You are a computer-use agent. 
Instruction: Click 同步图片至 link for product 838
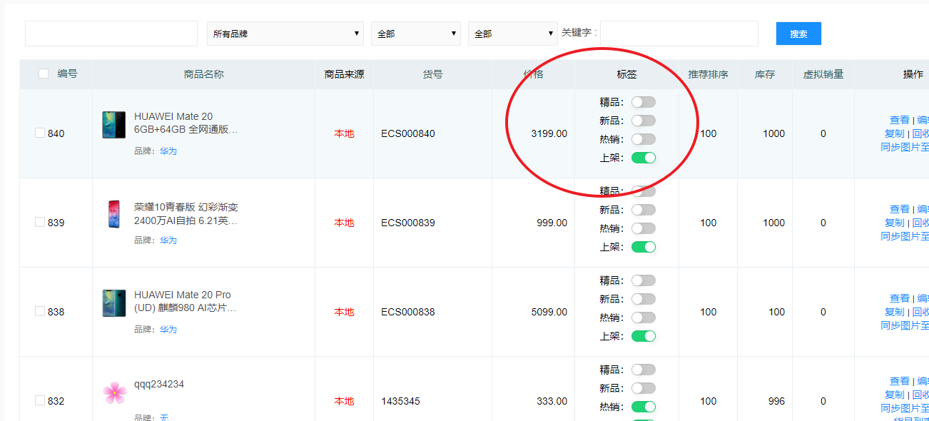click(x=905, y=325)
